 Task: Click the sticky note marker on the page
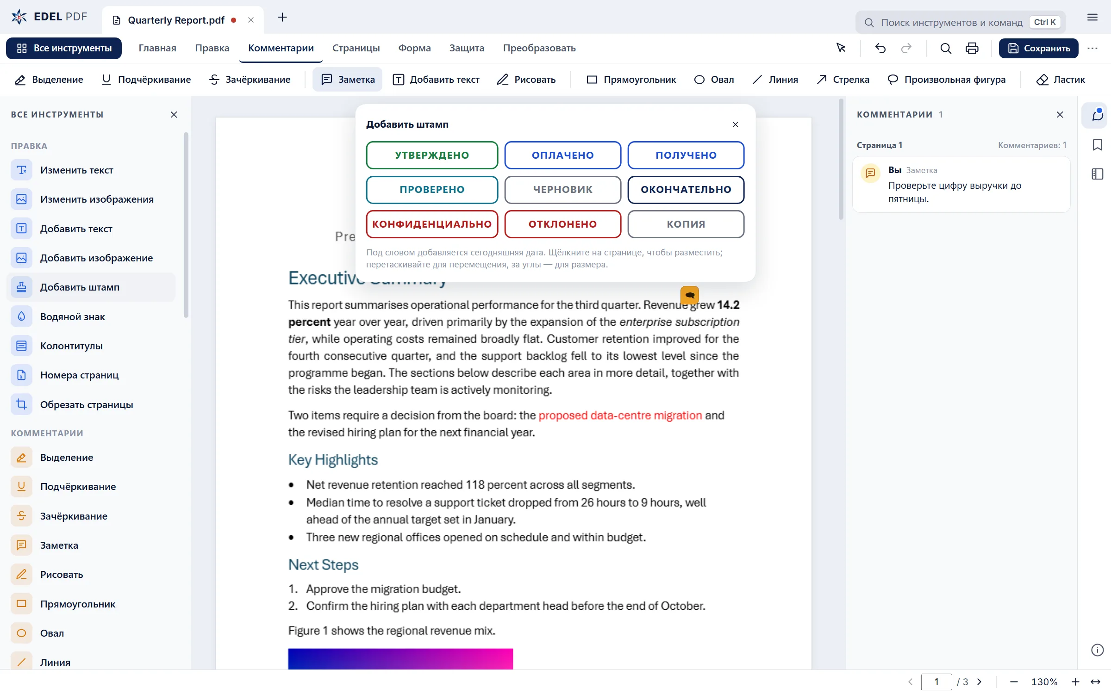tap(689, 295)
